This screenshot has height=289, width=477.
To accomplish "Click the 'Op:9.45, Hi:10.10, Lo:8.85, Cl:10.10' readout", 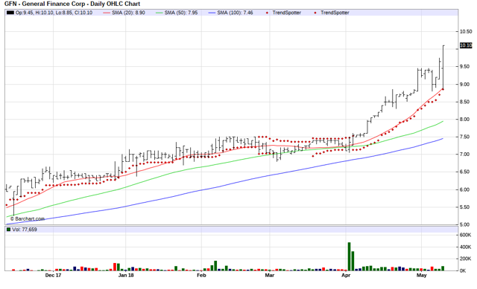I will (x=54, y=13).
